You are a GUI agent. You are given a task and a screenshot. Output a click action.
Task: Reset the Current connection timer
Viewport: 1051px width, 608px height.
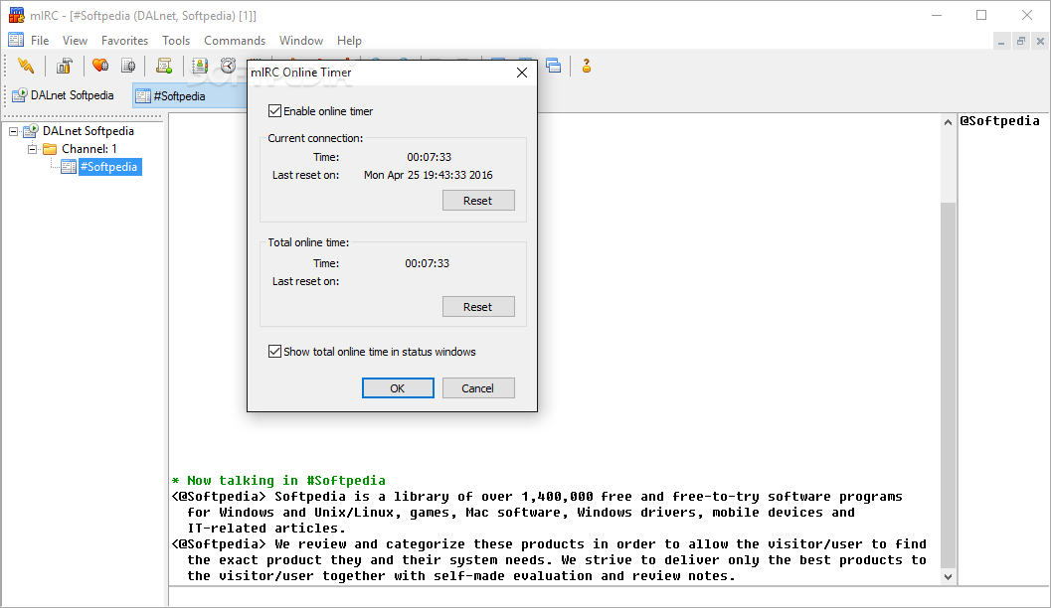tap(478, 201)
